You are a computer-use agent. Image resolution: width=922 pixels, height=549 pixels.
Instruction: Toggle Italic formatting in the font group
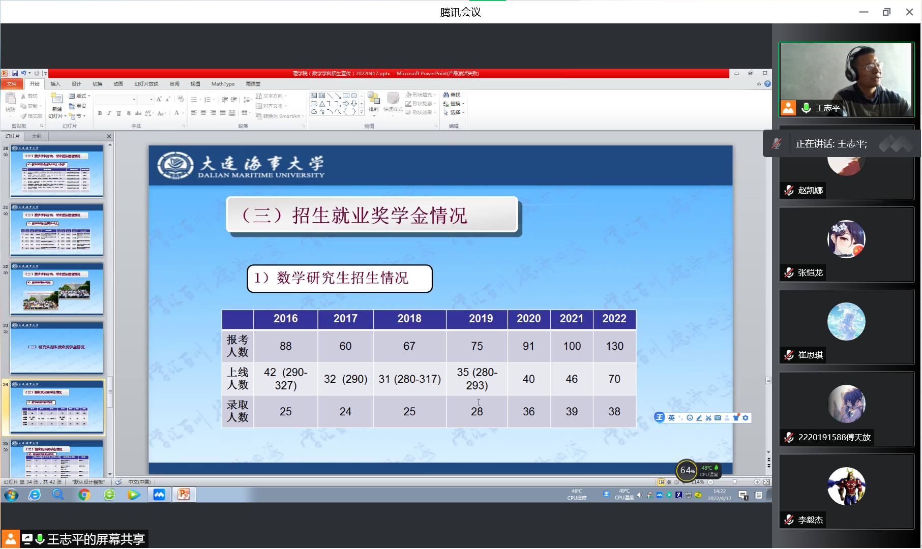(x=109, y=113)
